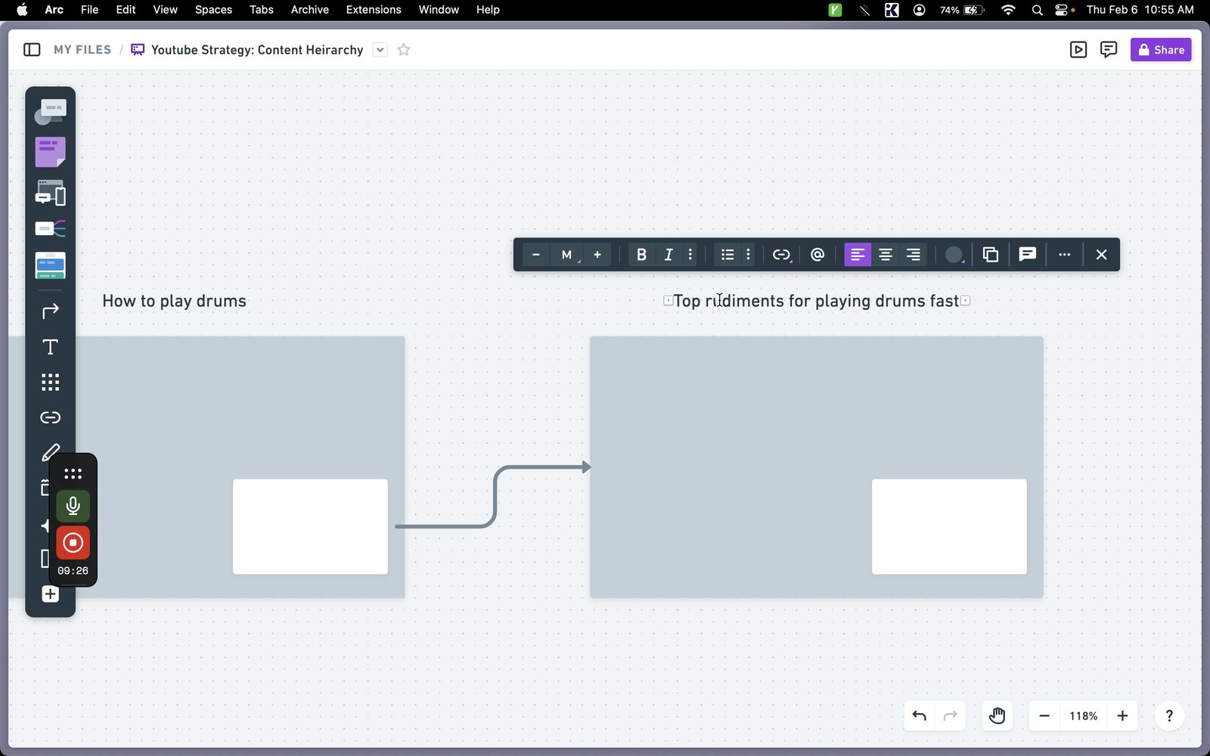Image resolution: width=1210 pixels, height=756 pixels.
Task: Open the icons grid tool in left toolbar
Action: [50, 383]
